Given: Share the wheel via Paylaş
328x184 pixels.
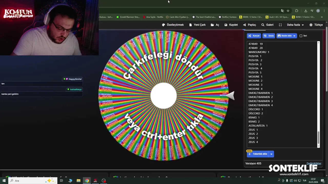Looking at the screenshot, I should pos(250,25).
